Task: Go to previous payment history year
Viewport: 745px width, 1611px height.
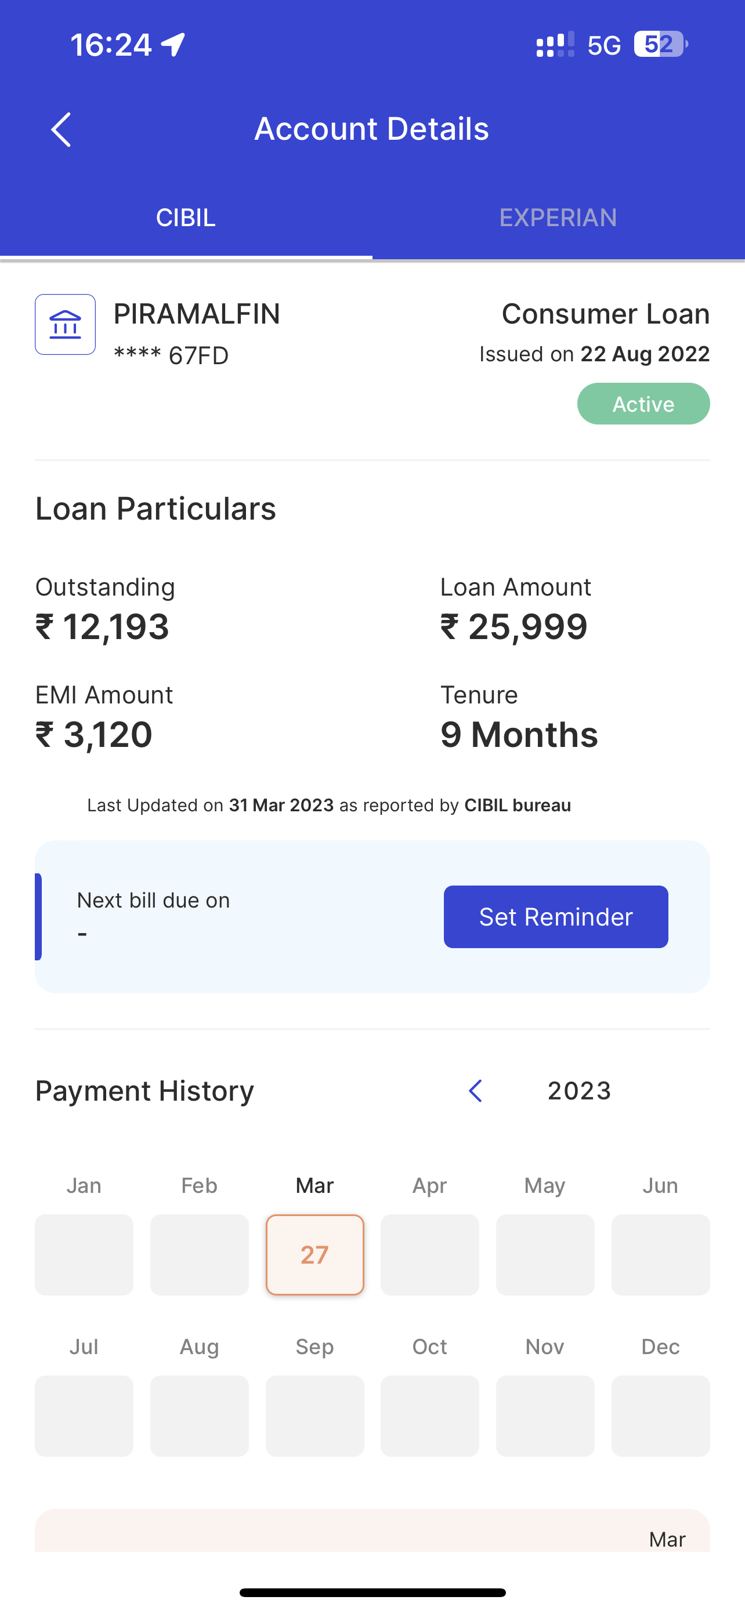Action: pos(475,1091)
